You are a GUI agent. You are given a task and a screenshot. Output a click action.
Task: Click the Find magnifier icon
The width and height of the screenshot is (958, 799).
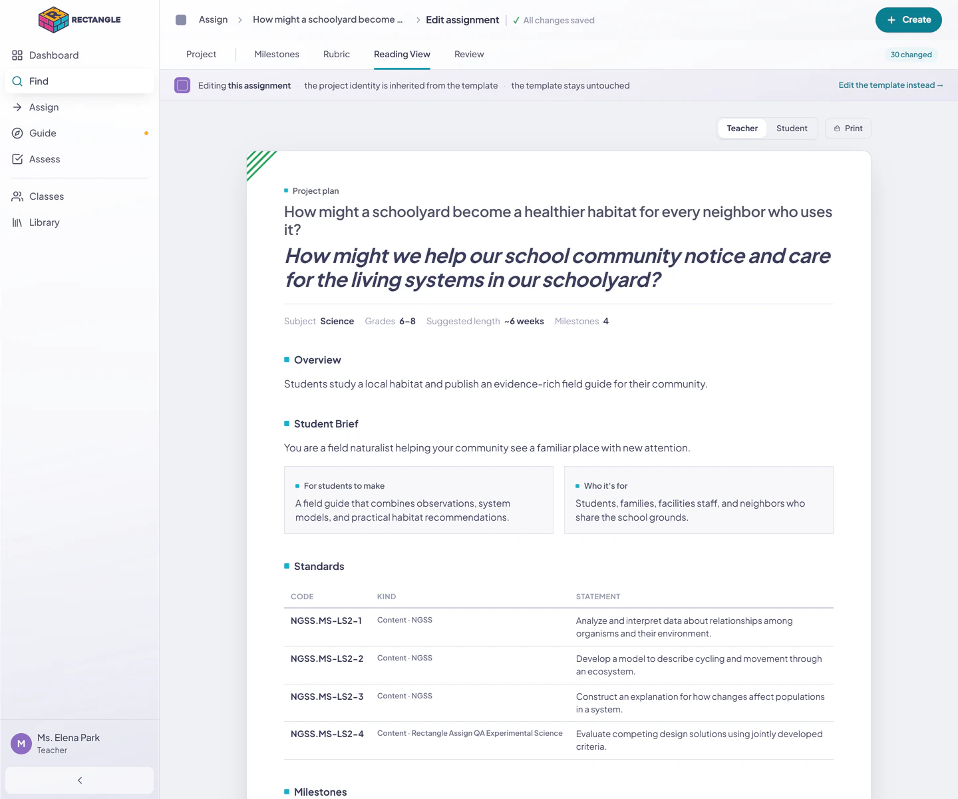(x=17, y=81)
